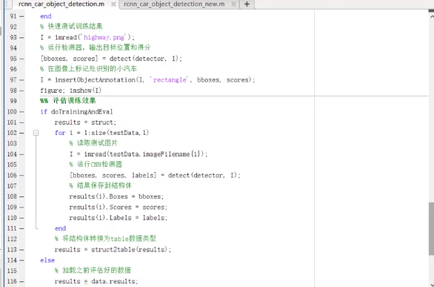
Task: Click 'results = data.results;' on line 116
Action: 96,282
